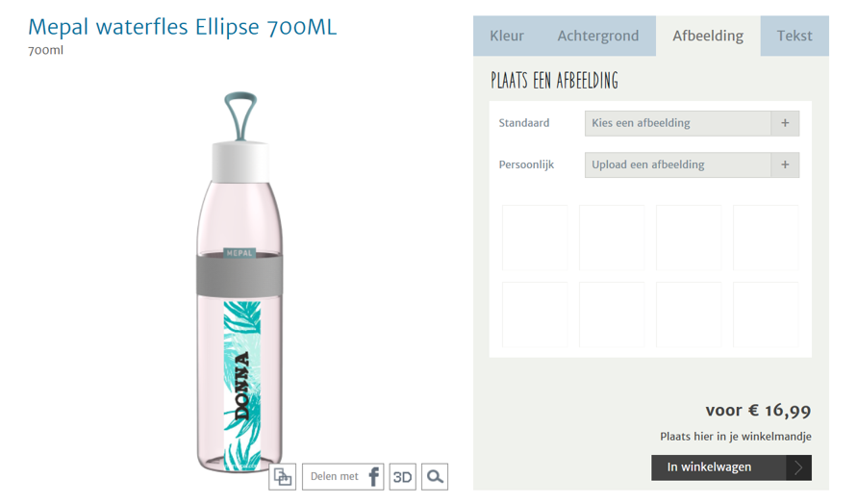
Task: Switch to the Achtergrond tab
Action: pyautogui.click(x=598, y=37)
